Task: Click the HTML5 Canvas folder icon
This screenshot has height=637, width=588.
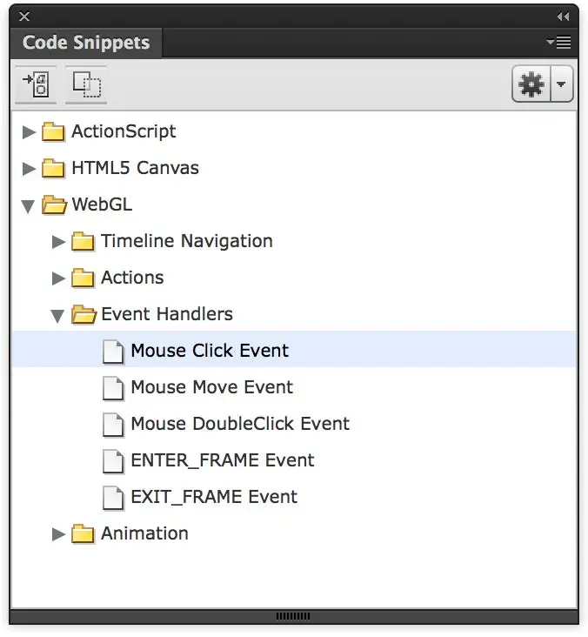Action: 54,169
